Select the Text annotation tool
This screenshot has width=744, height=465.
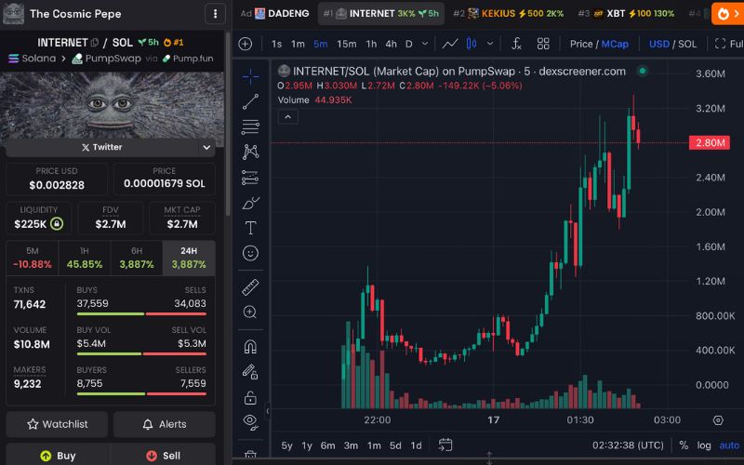pyautogui.click(x=250, y=228)
